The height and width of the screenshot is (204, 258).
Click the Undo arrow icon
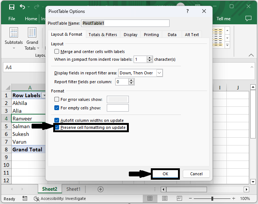point(22,7)
